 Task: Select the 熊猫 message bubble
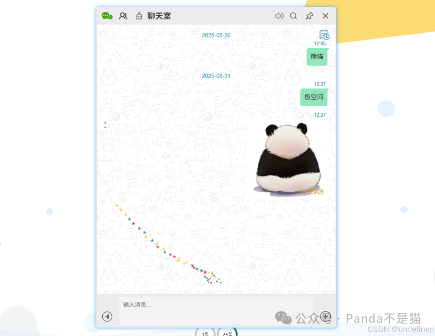317,57
